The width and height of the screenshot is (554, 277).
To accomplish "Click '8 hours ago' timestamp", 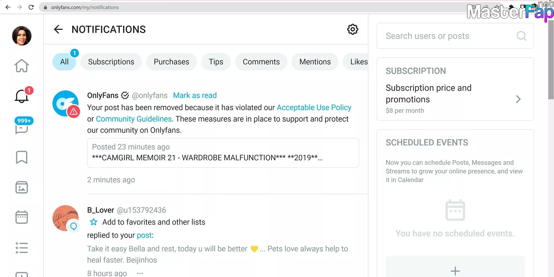I will point(107,273).
